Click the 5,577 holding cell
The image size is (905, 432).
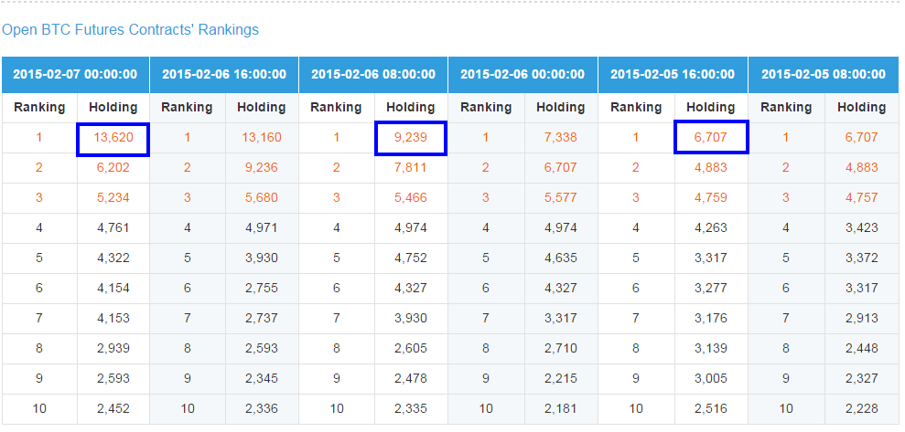[x=561, y=198]
